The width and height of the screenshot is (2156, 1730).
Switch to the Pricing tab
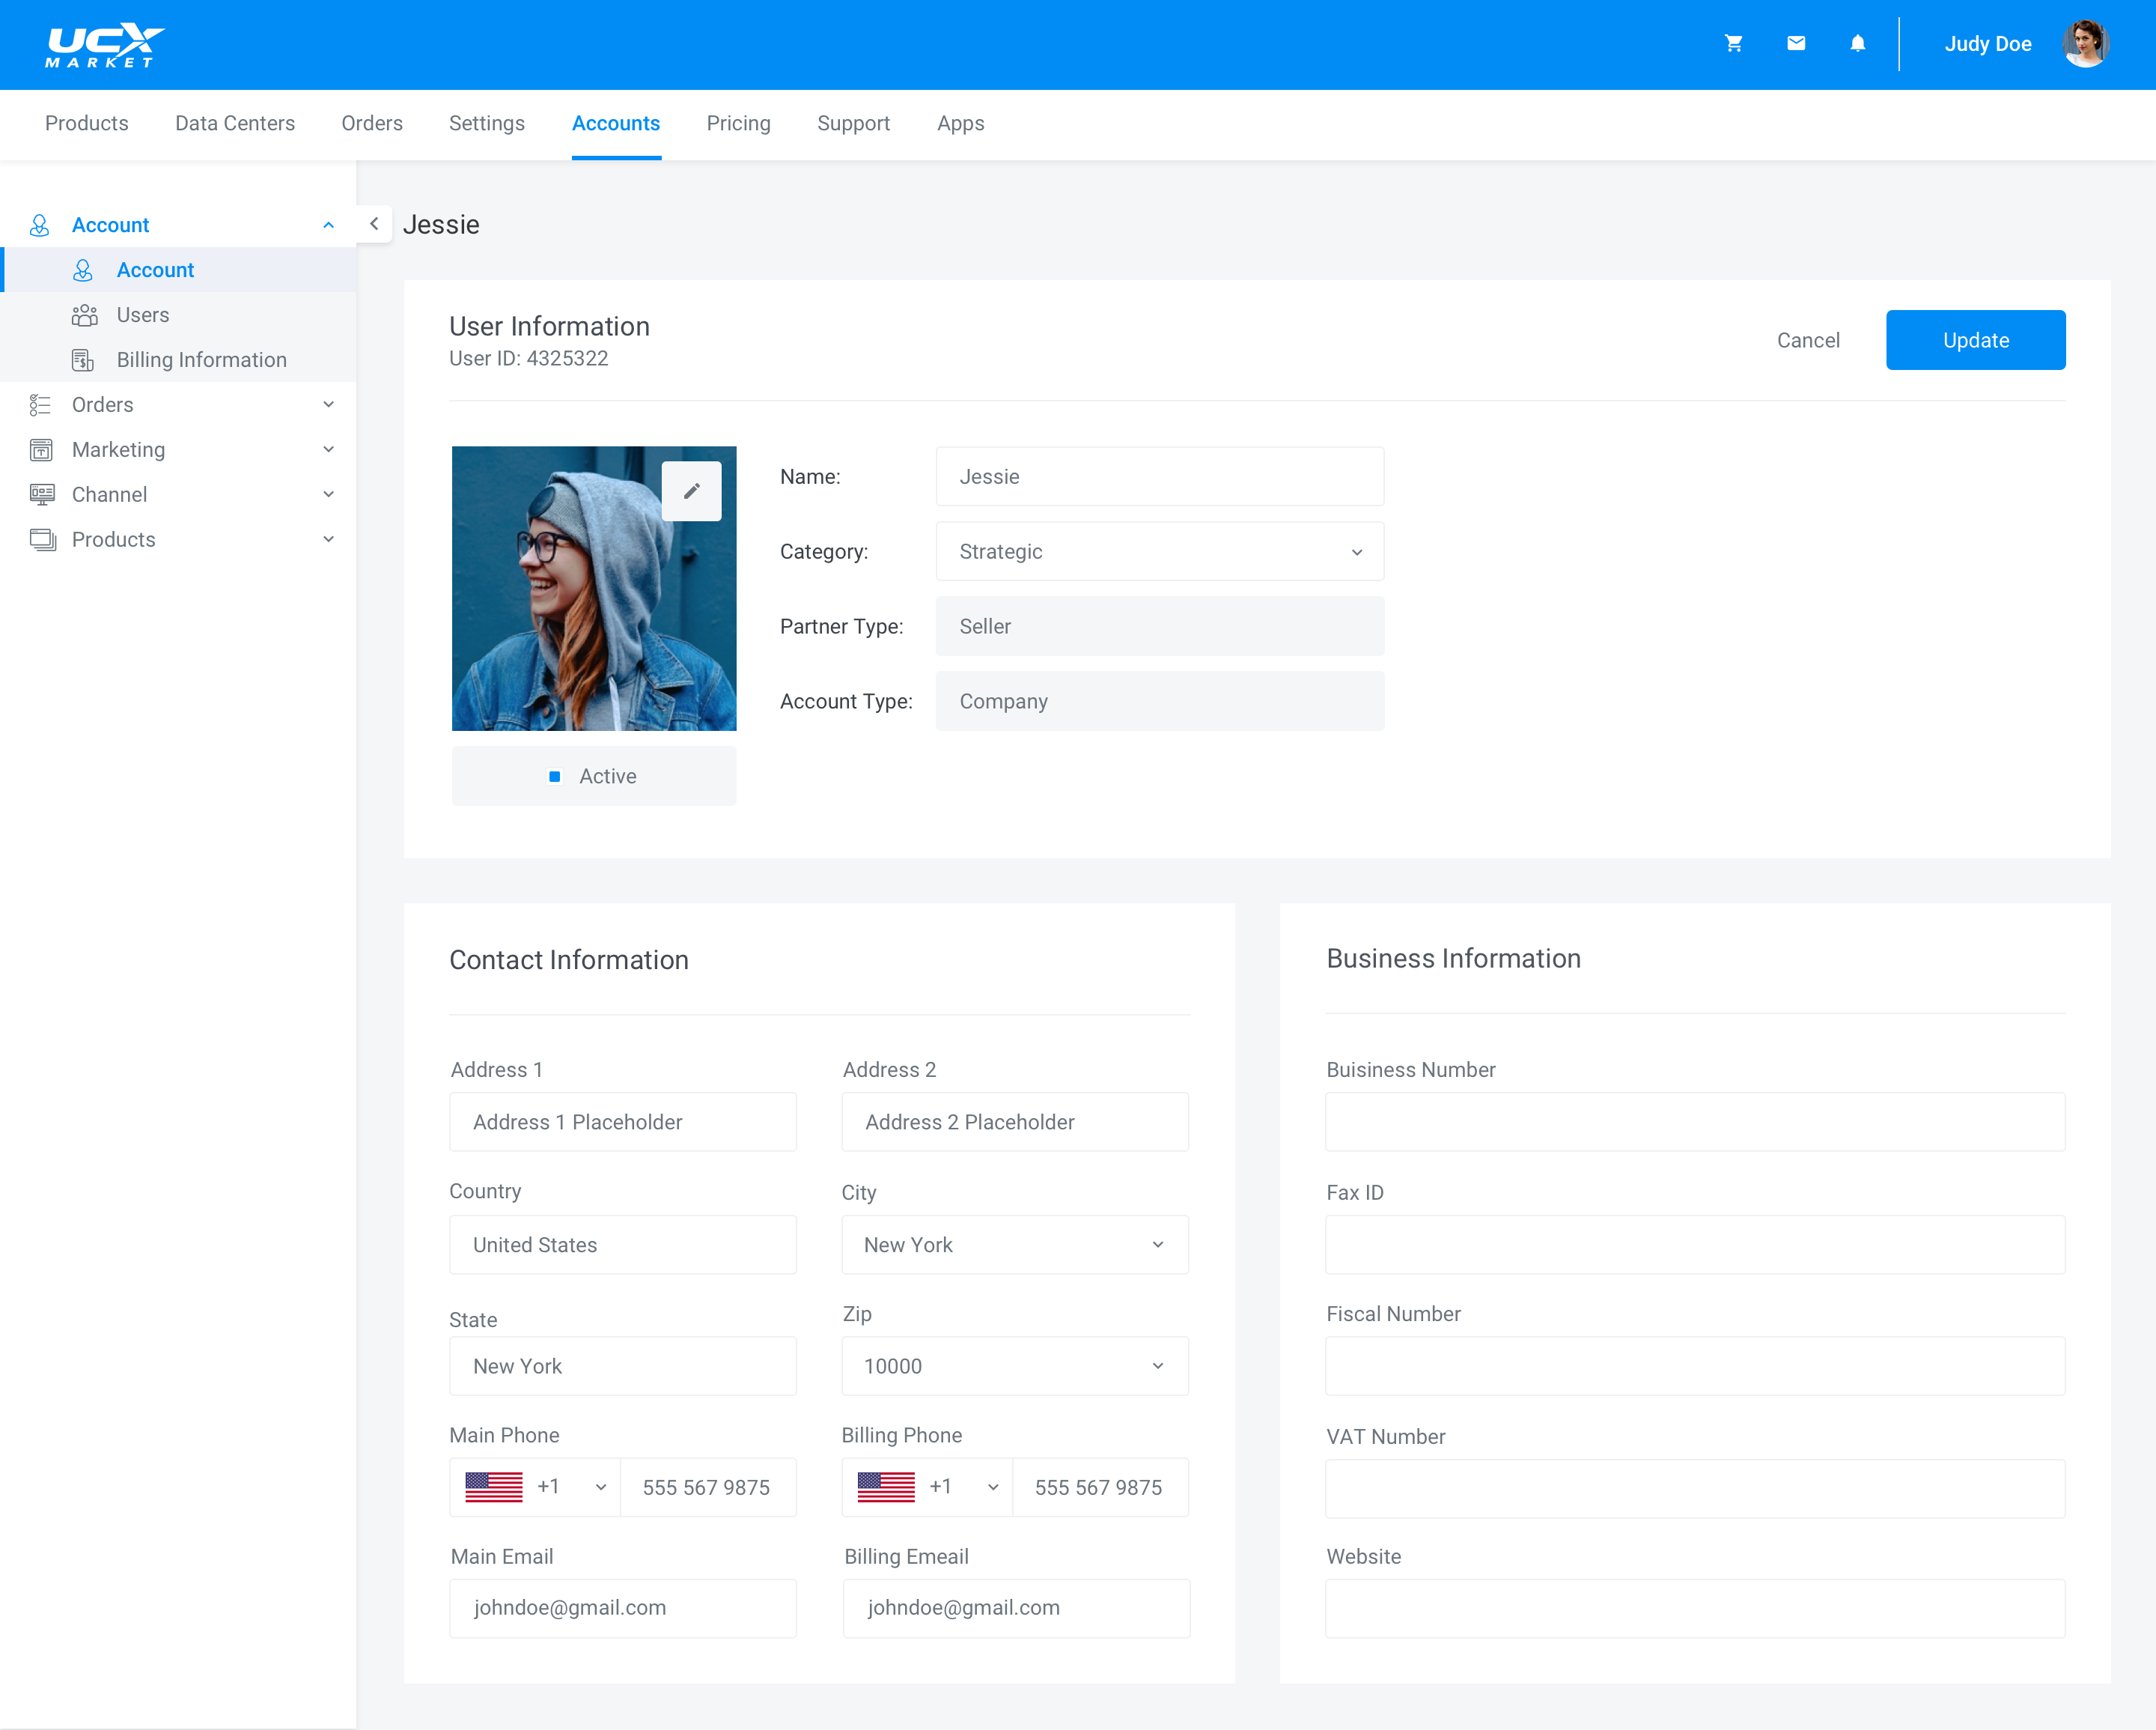(738, 123)
